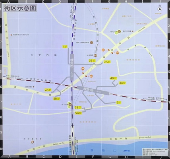
Task: Click school icon beside 新时代大厦
Action: click(x=119, y=31)
